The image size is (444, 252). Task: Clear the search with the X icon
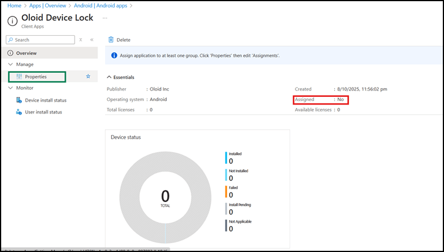[80, 39]
